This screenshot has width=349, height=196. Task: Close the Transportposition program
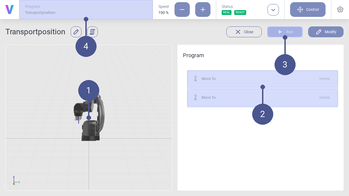tap(244, 32)
